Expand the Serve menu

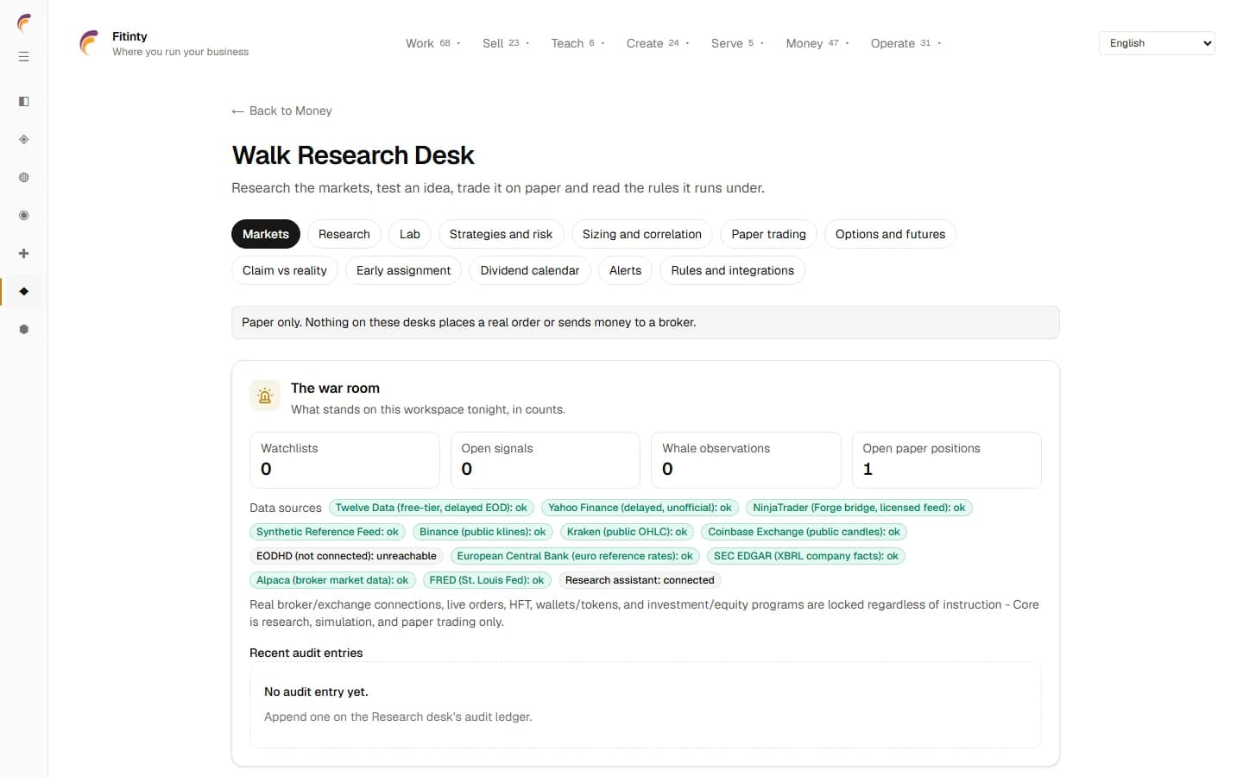[x=737, y=43]
